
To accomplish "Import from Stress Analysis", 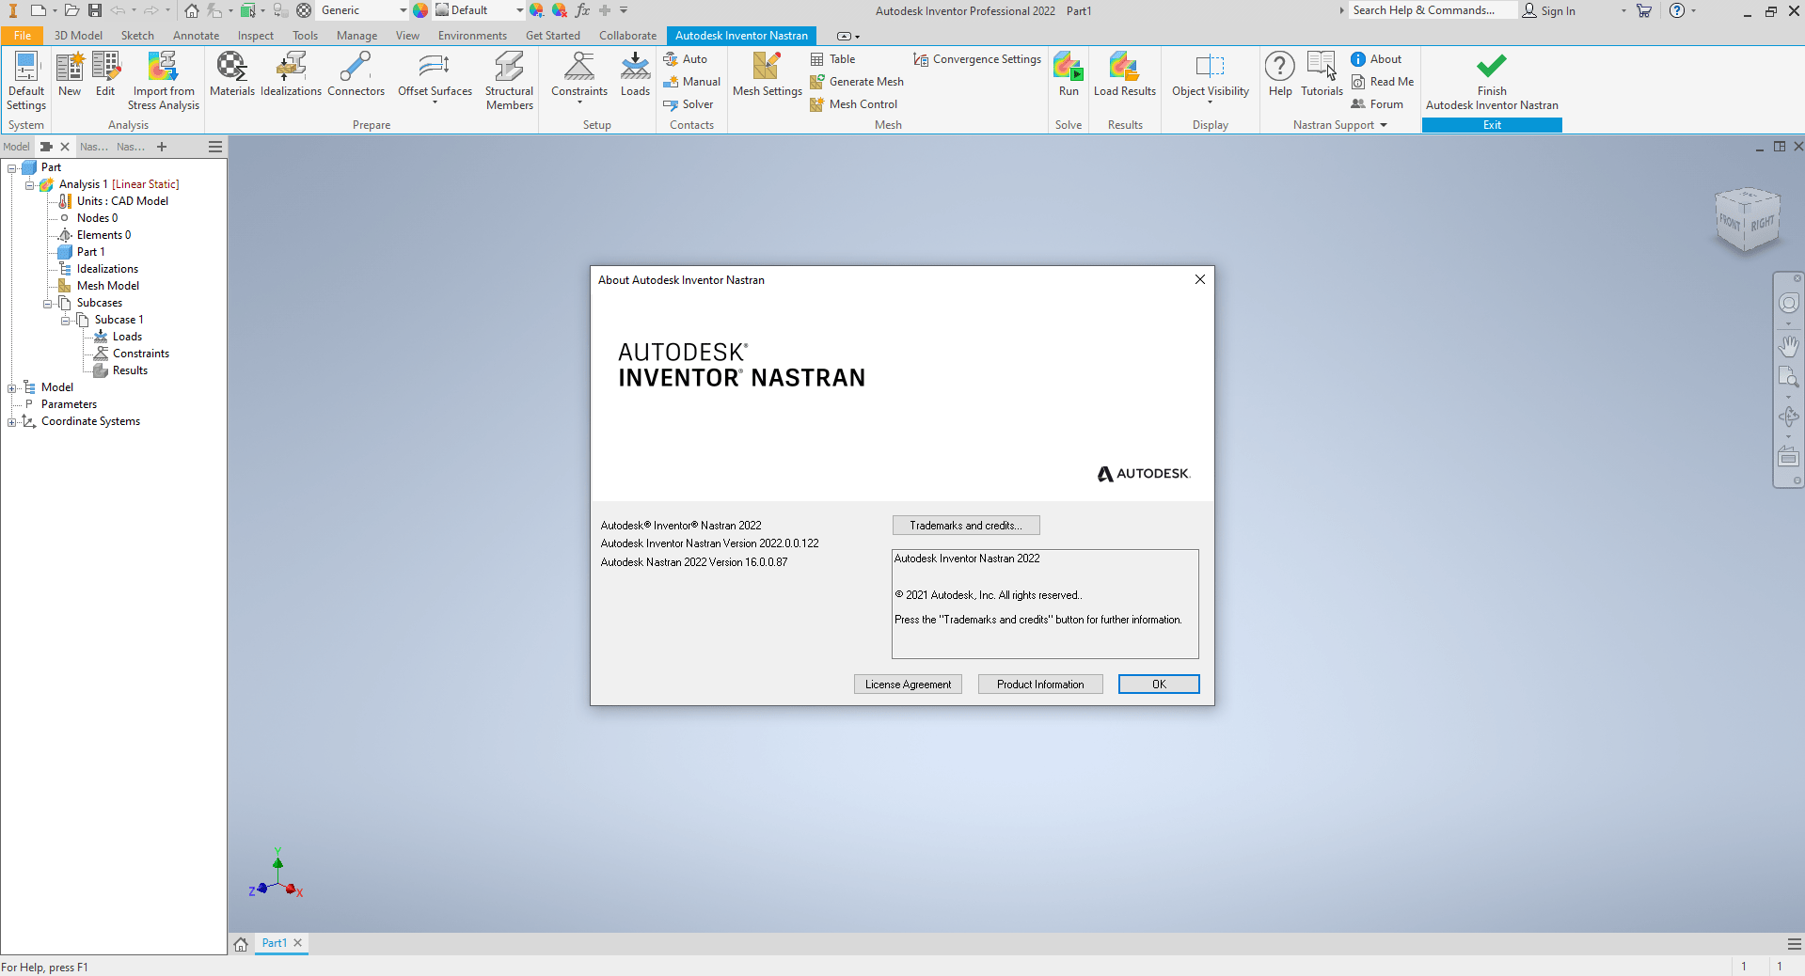I will [x=164, y=81].
